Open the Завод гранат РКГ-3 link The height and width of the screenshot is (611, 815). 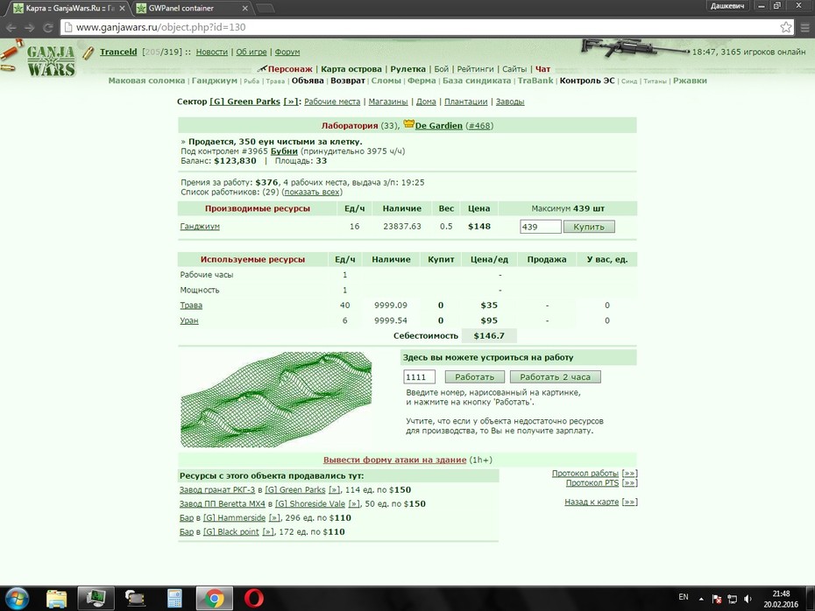[217, 489]
